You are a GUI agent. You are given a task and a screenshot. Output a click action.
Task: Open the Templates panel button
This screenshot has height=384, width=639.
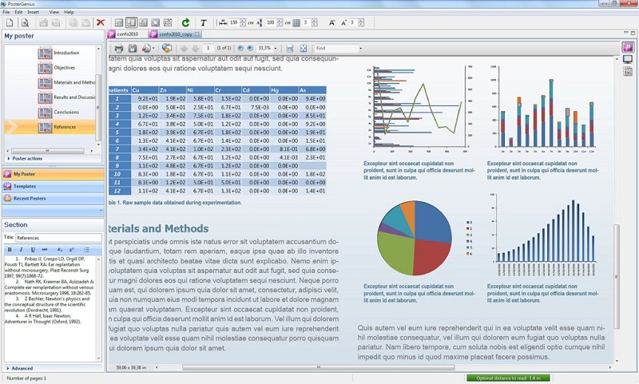coord(53,187)
